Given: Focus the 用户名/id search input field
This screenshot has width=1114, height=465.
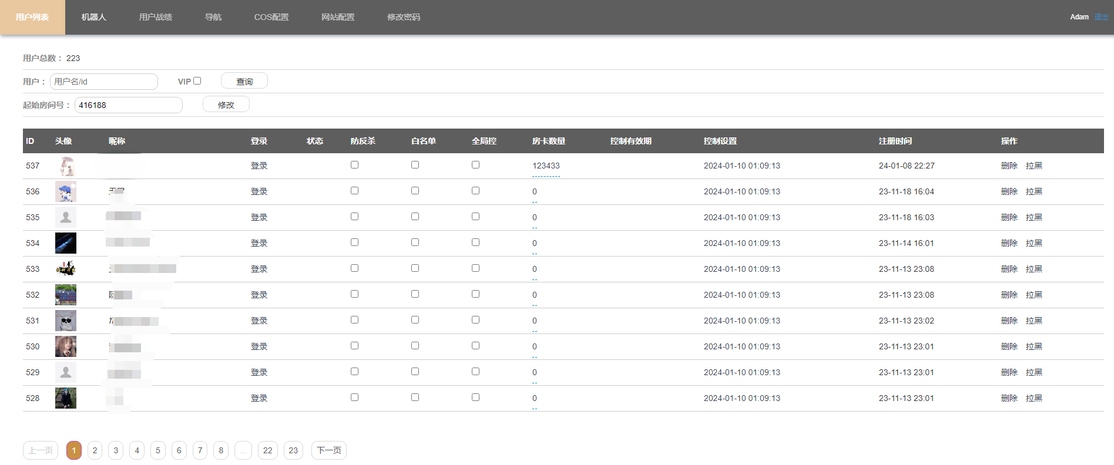Looking at the screenshot, I should 104,82.
